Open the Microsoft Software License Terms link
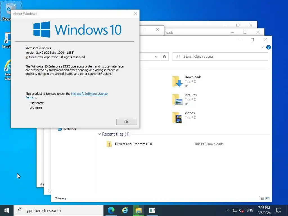Image resolution: width=288 pixels, height=216 pixels. coord(89,94)
